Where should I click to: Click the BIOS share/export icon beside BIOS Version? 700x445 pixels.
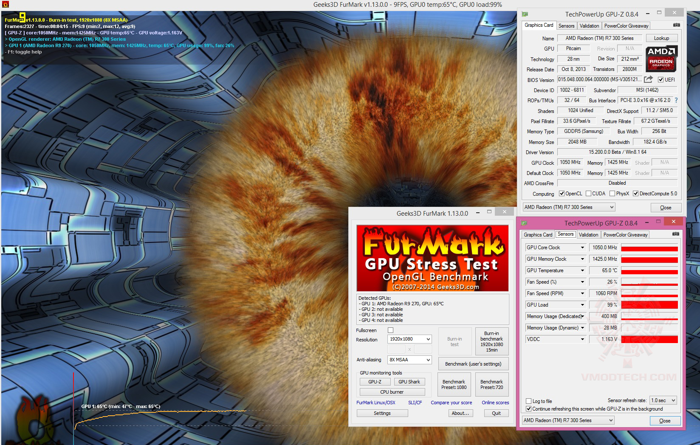tap(648, 79)
